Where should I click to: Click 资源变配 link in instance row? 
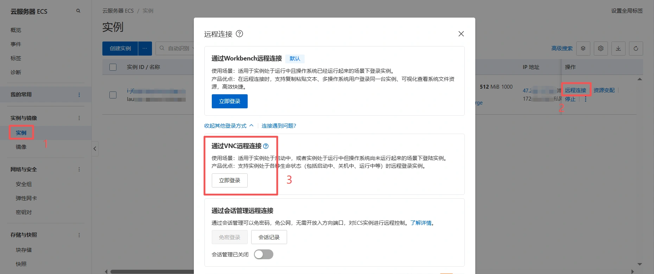[604, 90]
